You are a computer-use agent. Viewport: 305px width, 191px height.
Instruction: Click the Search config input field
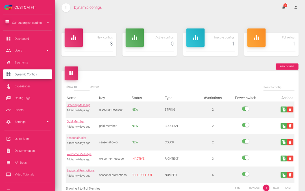point(279,87)
